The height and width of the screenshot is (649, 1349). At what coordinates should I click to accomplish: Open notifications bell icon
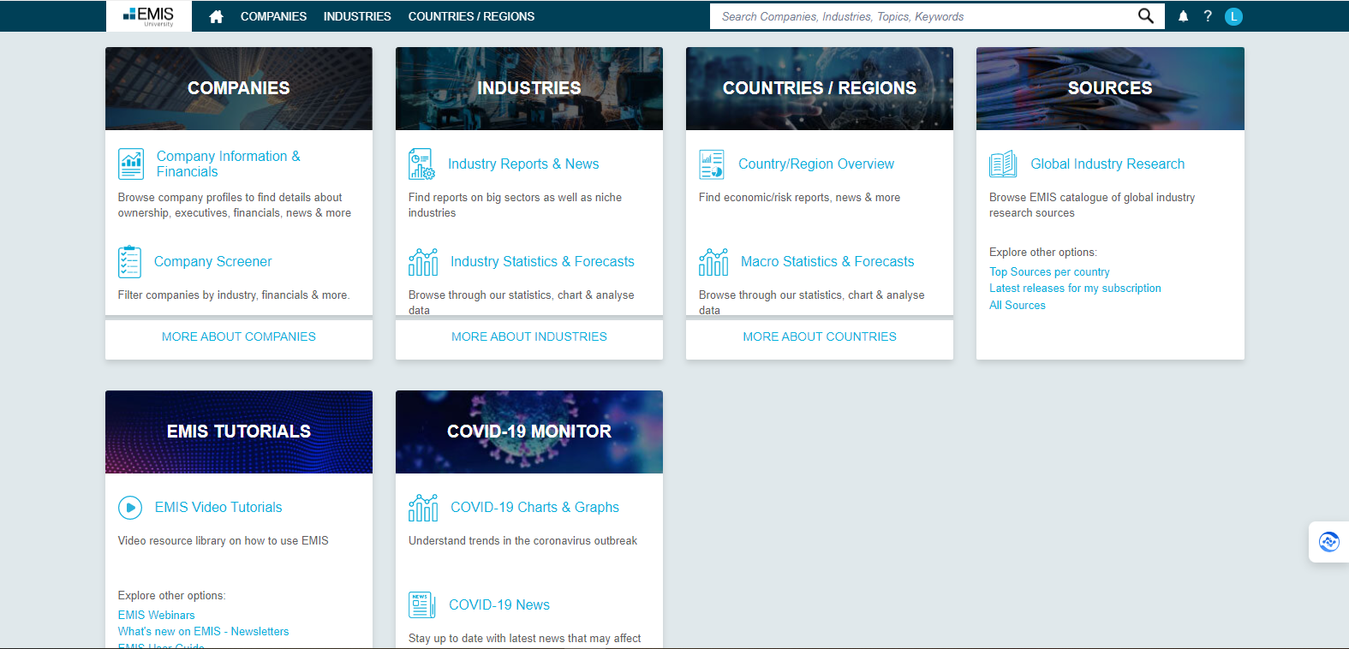coord(1183,16)
